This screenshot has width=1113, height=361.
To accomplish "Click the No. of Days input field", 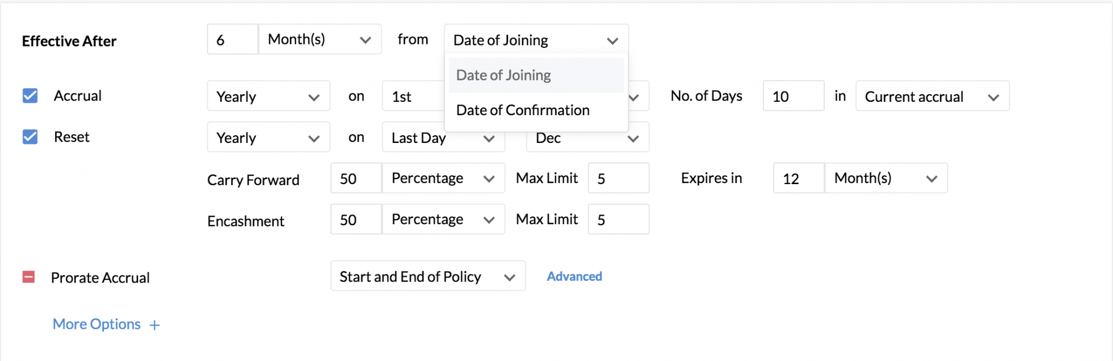I will coord(793,96).
